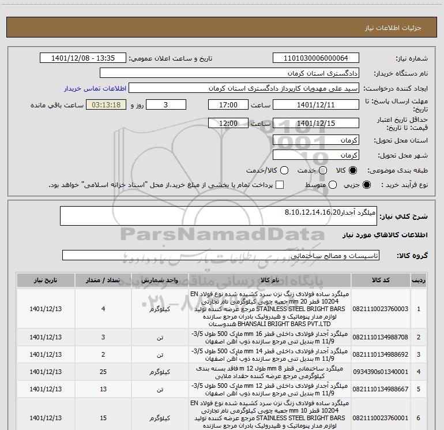Click row 5 product name, 12 mm rebar
444x430 pixels.
pos(270,389)
